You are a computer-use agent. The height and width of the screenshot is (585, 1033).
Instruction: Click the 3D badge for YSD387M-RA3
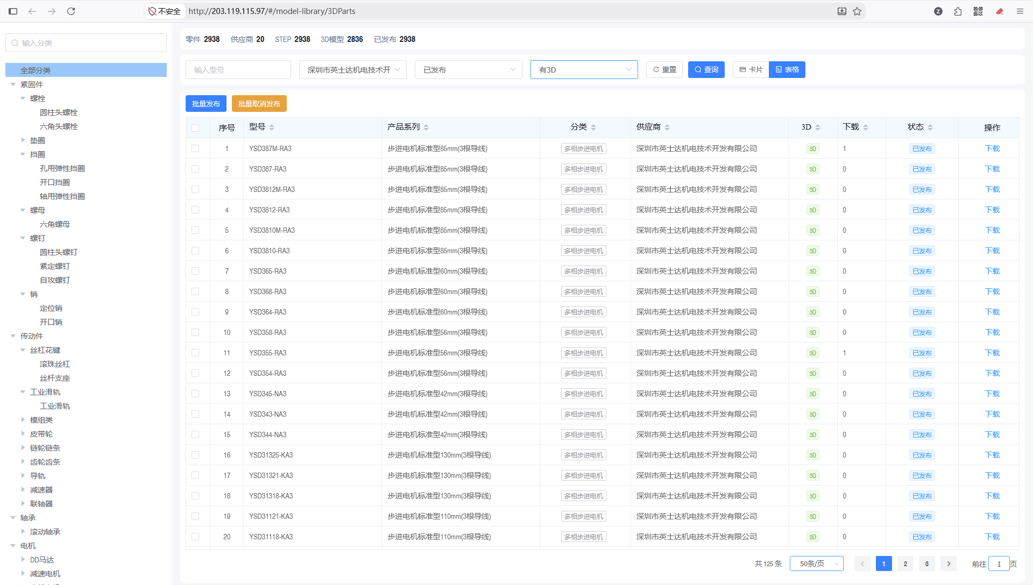point(813,149)
